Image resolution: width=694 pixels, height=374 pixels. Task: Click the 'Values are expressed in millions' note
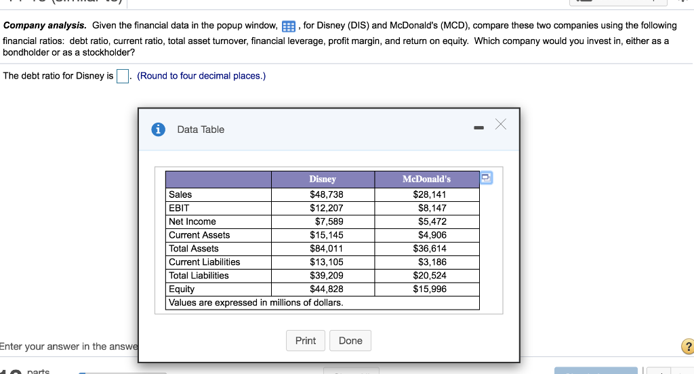click(256, 303)
